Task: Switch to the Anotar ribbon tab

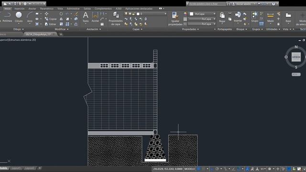Action: pos(32,9)
